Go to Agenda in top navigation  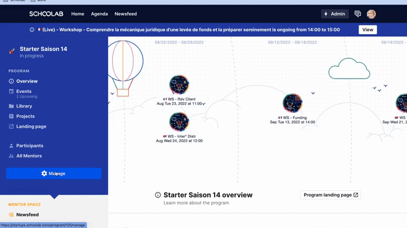point(99,14)
